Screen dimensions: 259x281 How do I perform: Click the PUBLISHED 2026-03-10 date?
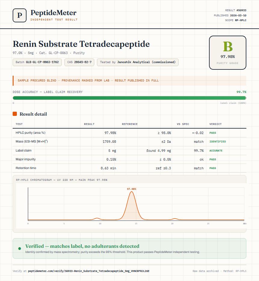[230, 15]
